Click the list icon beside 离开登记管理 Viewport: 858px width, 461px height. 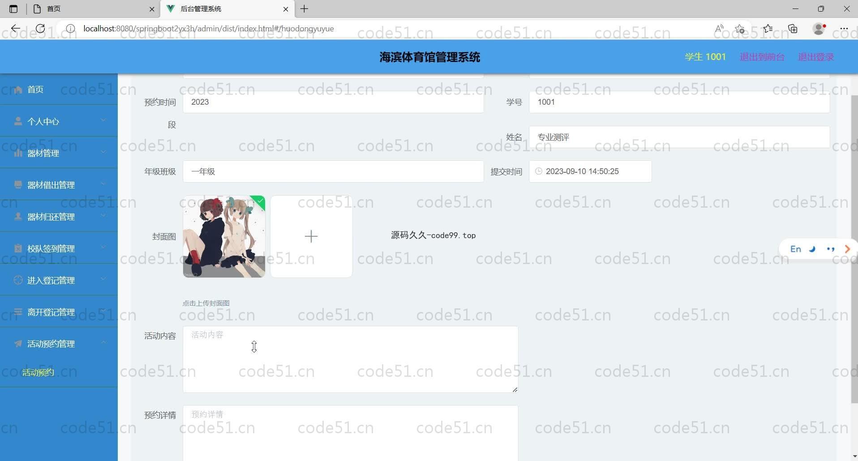click(18, 312)
